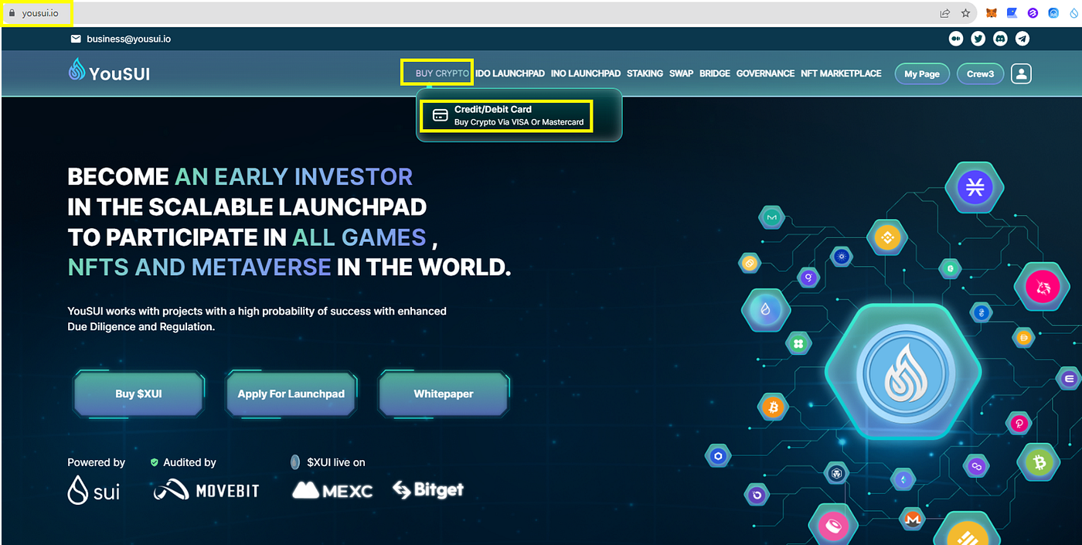Click the 'Buy Crypto Via VISA Or Mastercard' text
The width and height of the screenshot is (1082, 545).
(519, 122)
